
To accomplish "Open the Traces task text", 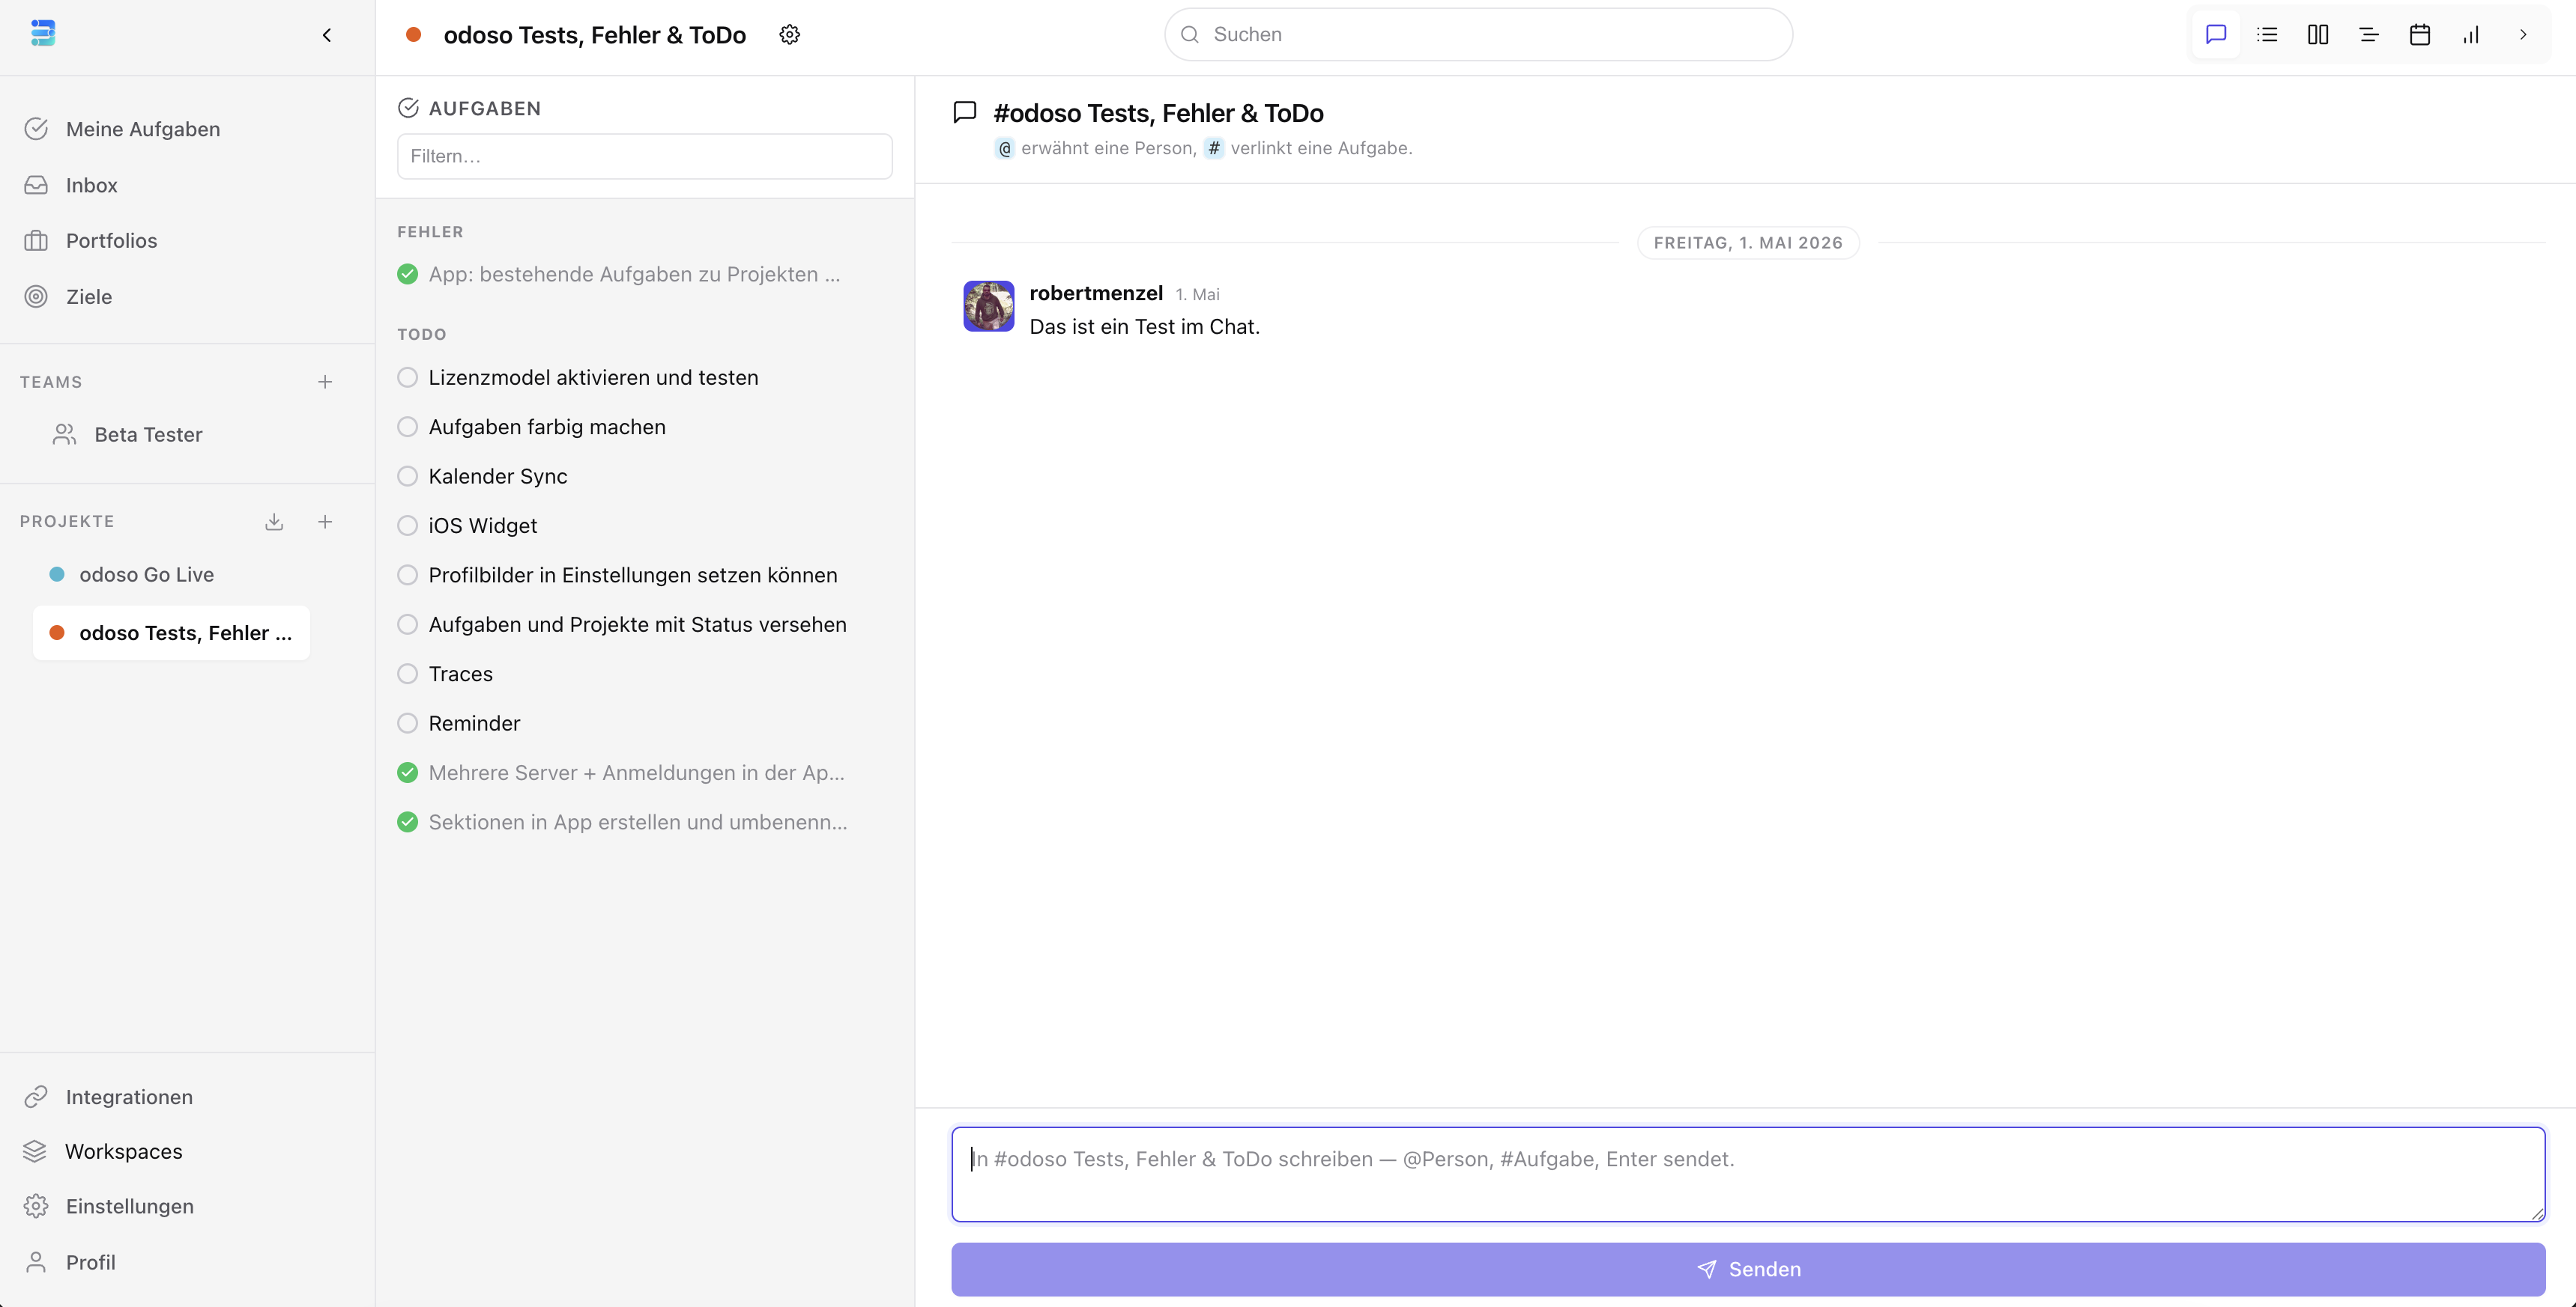I will click(461, 674).
